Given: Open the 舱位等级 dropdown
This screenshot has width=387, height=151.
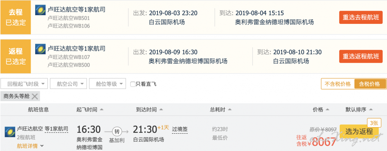Looking at the screenshot, I should 108,84.
